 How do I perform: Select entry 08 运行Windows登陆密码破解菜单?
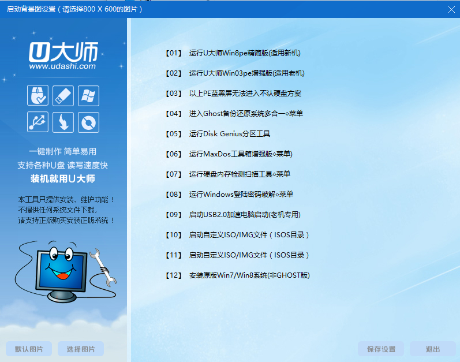tap(229, 195)
